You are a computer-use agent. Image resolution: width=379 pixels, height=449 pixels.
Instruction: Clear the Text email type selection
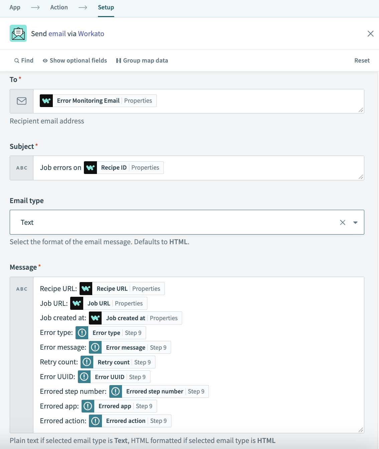click(x=342, y=222)
